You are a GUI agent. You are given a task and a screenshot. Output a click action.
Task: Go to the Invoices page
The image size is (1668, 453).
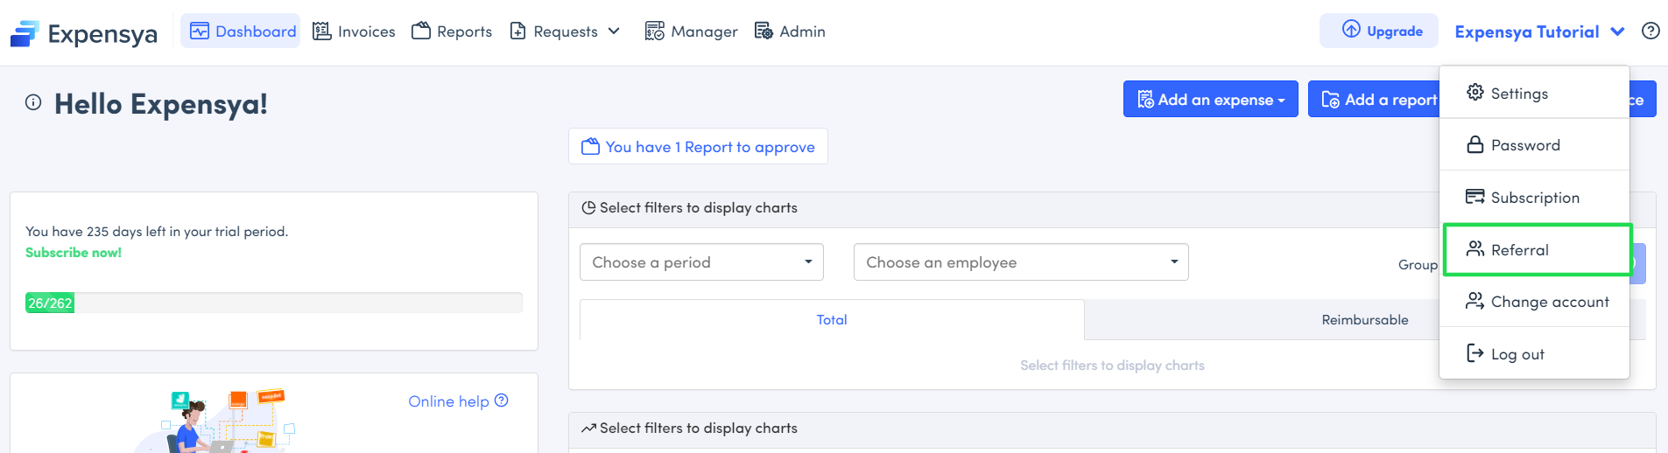355,31
